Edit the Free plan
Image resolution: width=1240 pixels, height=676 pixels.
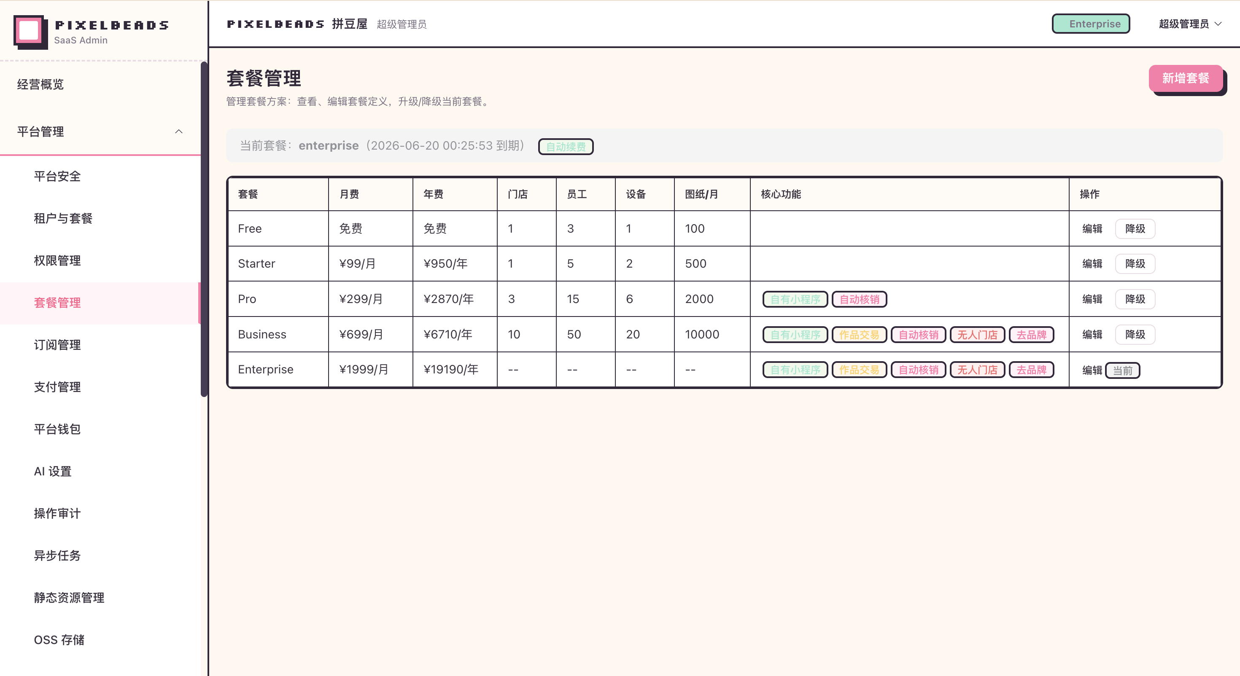pyautogui.click(x=1092, y=228)
